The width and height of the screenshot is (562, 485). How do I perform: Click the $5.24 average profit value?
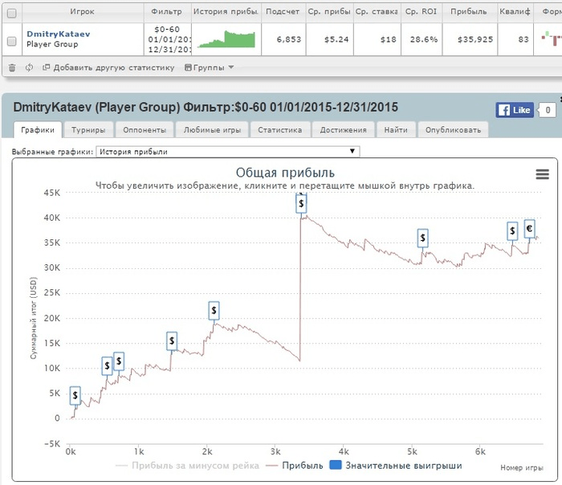[x=336, y=39]
